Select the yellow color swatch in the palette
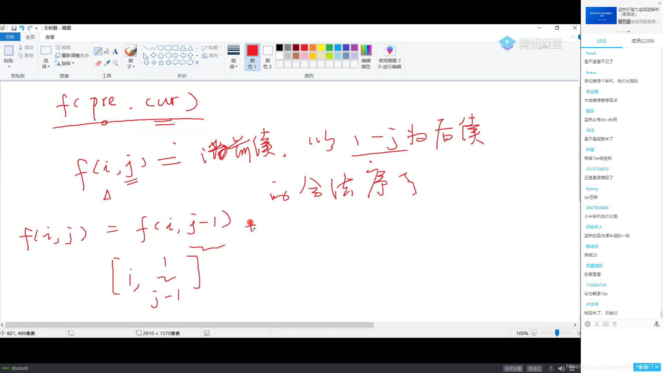Viewport: 663px width, 373px height. (321, 47)
